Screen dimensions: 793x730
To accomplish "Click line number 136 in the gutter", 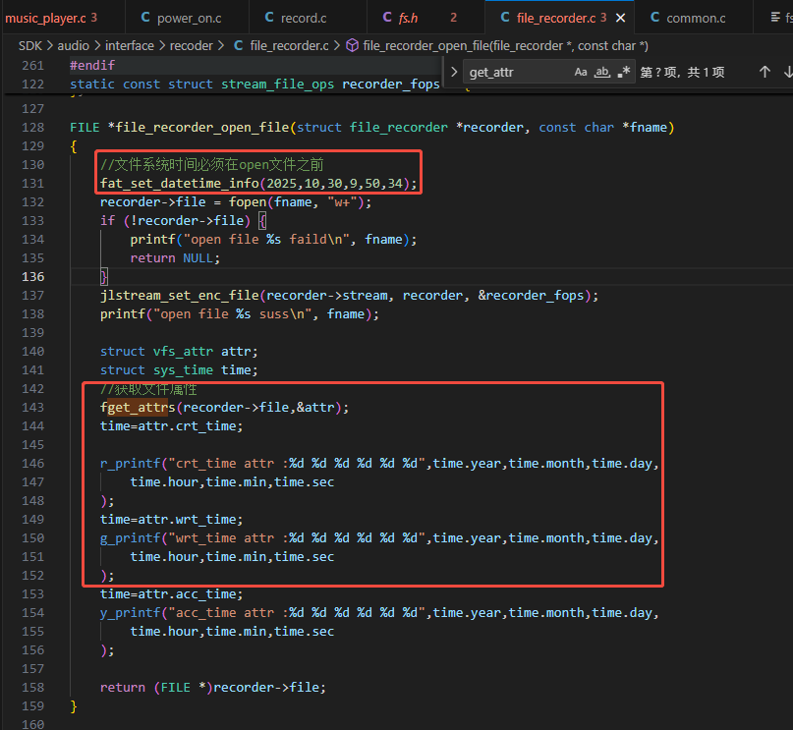I will 32,276.
